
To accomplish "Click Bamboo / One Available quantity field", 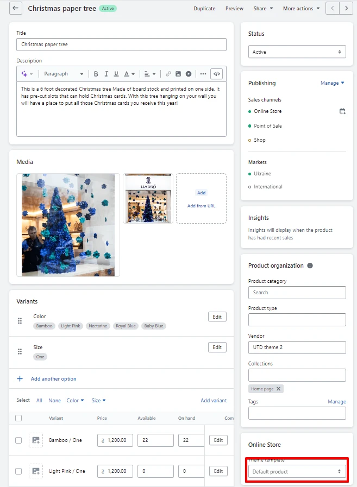I will pos(155,440).
